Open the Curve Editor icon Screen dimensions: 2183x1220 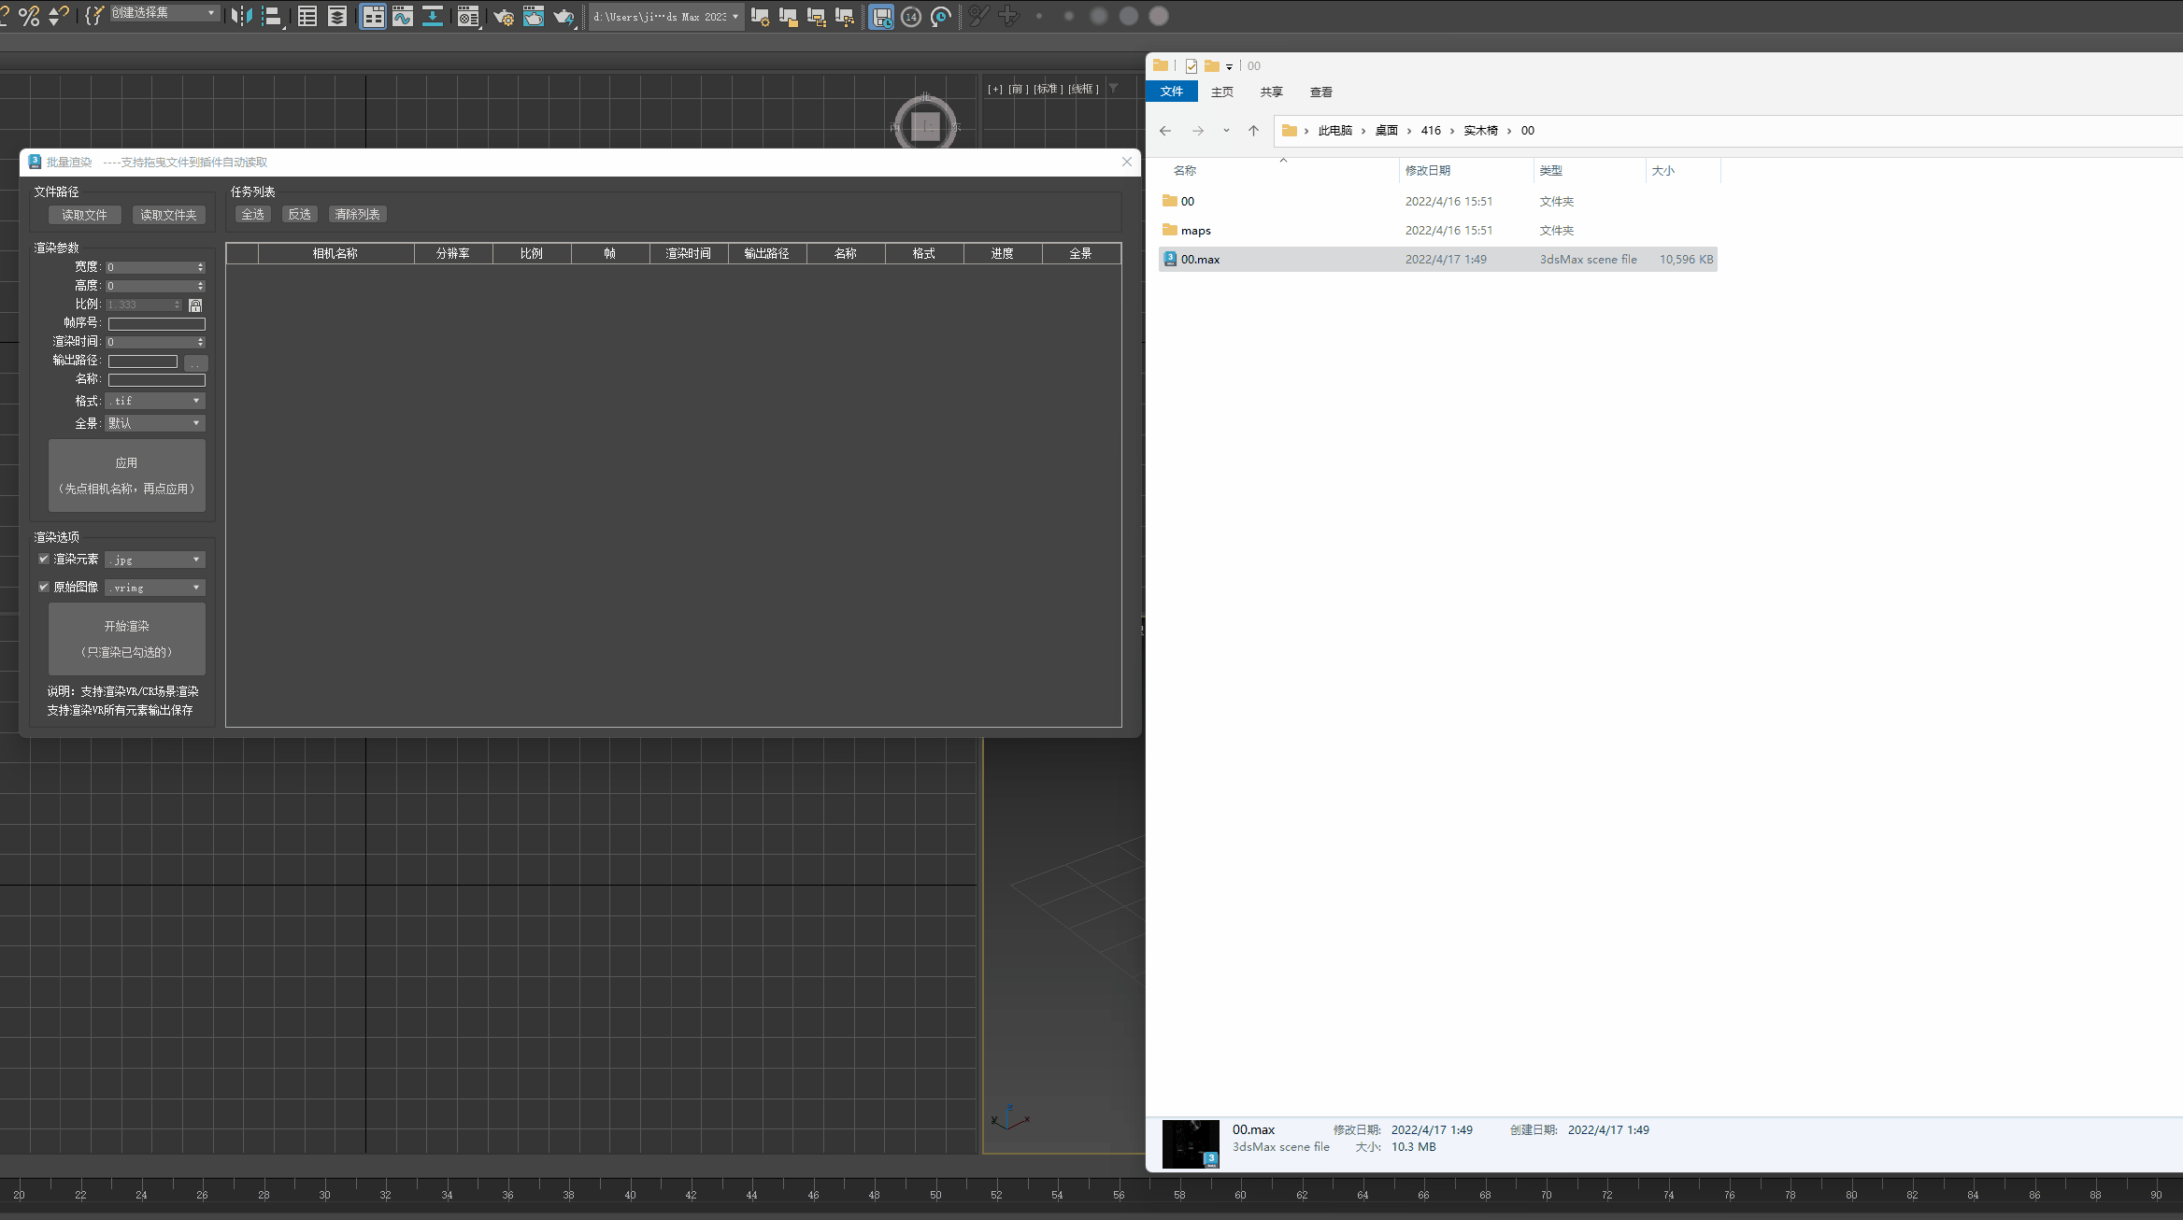(x=403, y=16)
